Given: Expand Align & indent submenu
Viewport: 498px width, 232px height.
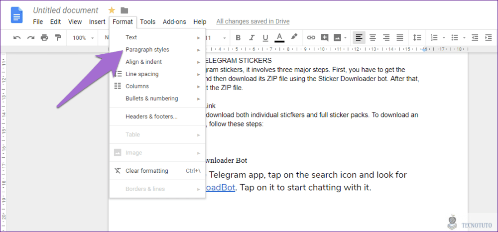Looking at the screenshot, I should 157,62.
